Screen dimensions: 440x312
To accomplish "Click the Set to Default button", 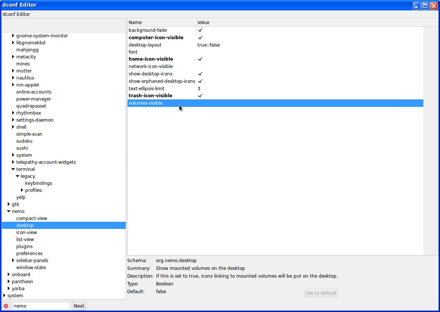I will point(321,293).
